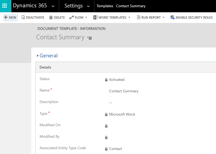Click the Contact Summary record heading
The width and height of the screenshot is (216, 154).
60,37
